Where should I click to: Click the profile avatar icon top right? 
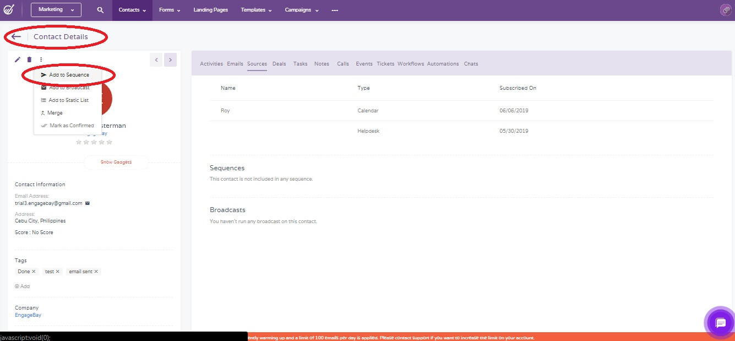tap(725, 9)
